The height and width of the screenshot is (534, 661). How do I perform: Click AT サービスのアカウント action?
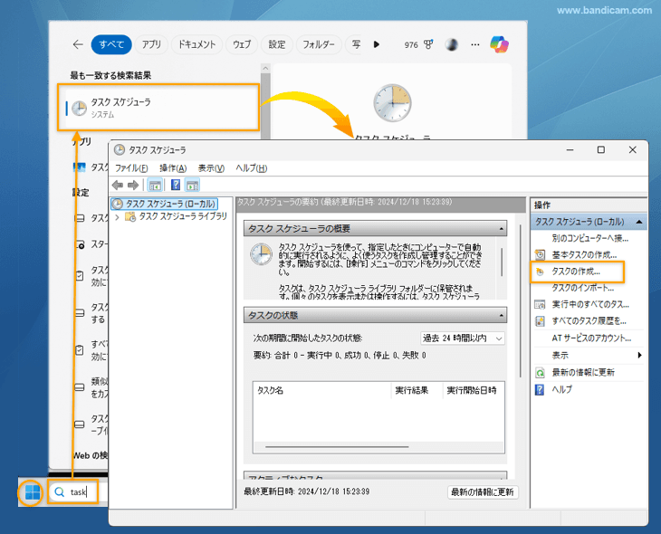(591, 338)
